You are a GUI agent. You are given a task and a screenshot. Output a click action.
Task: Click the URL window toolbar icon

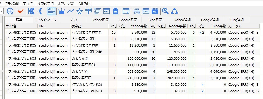pos(106,11)
